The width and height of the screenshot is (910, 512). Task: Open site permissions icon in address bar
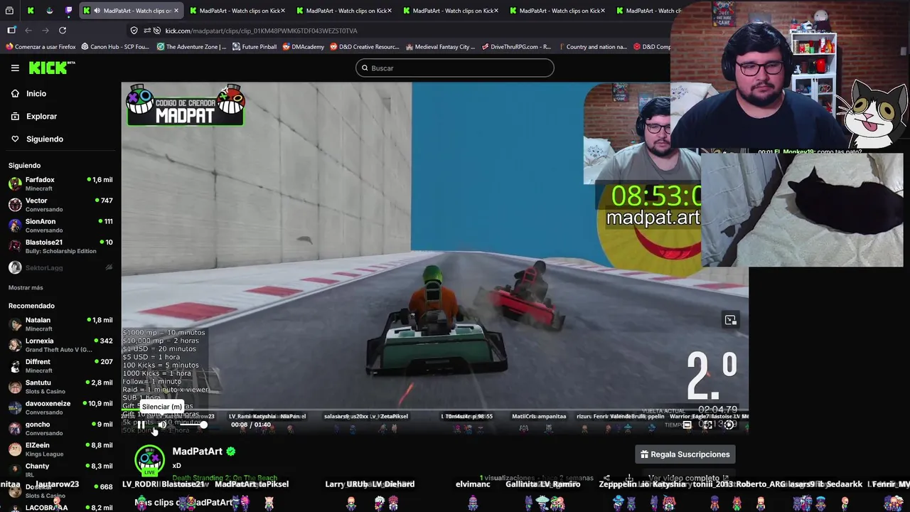click(147, 31)
